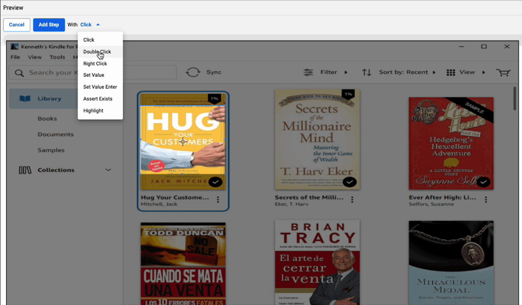Click the Filter sliders icon

click(308, 72)
